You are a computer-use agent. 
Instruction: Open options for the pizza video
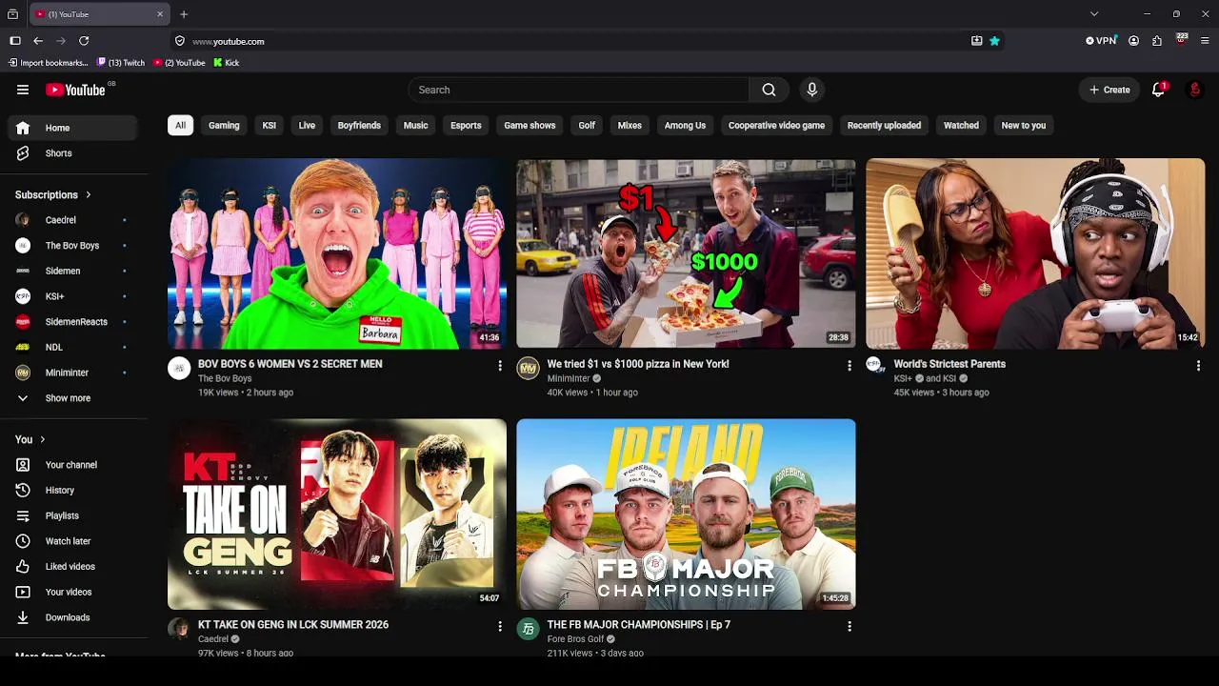(x=849, y=366)
